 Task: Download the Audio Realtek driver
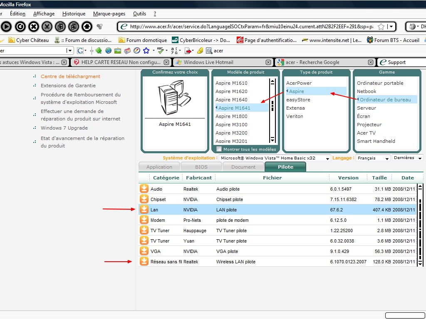pyautogui.click(x=144, y=189)
